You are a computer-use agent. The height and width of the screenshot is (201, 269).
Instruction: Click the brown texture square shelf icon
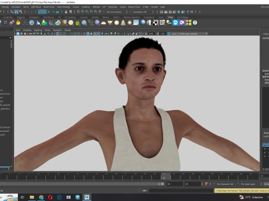click(64, 23)
